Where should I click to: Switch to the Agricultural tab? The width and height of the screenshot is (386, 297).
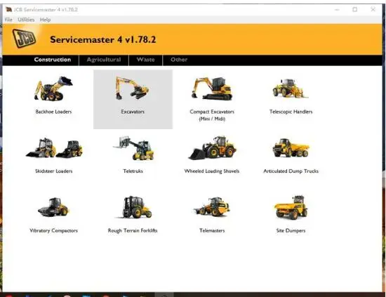[x=104, y=60]
